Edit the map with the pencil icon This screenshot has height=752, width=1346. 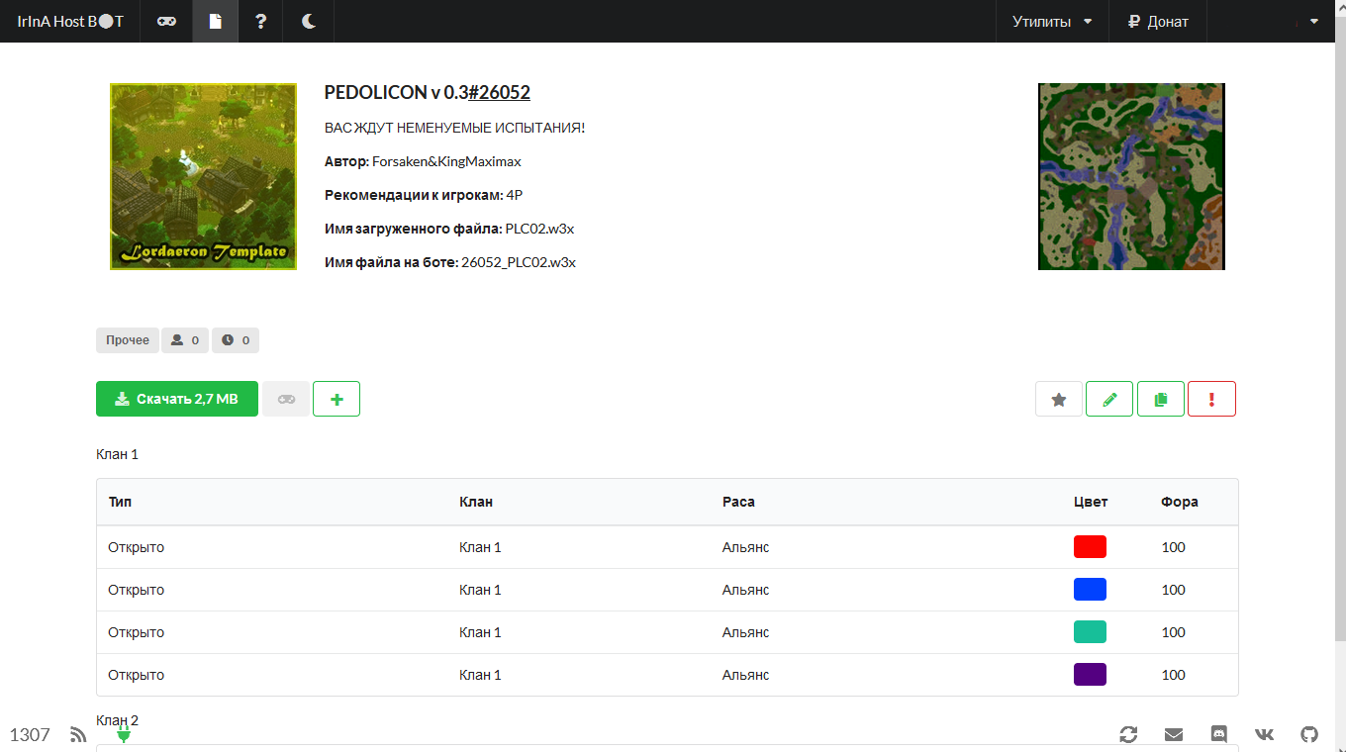1109,399
